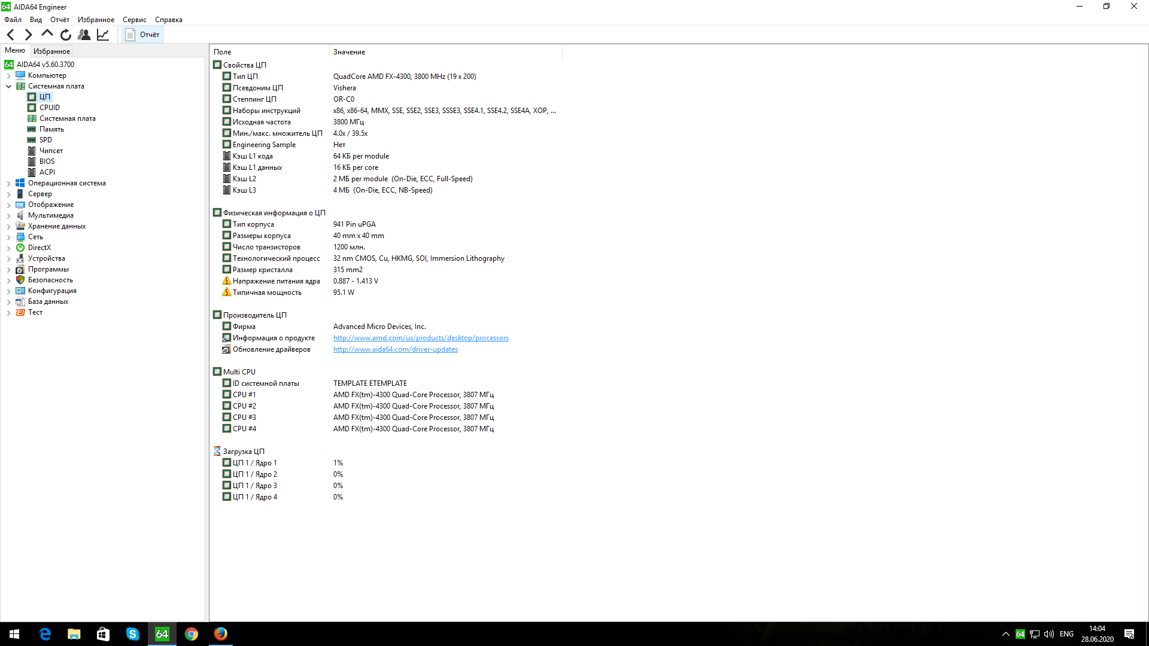Select the Память memory item icon
The height and width of the screenshot is (646, 1149).
click(32, 129)
